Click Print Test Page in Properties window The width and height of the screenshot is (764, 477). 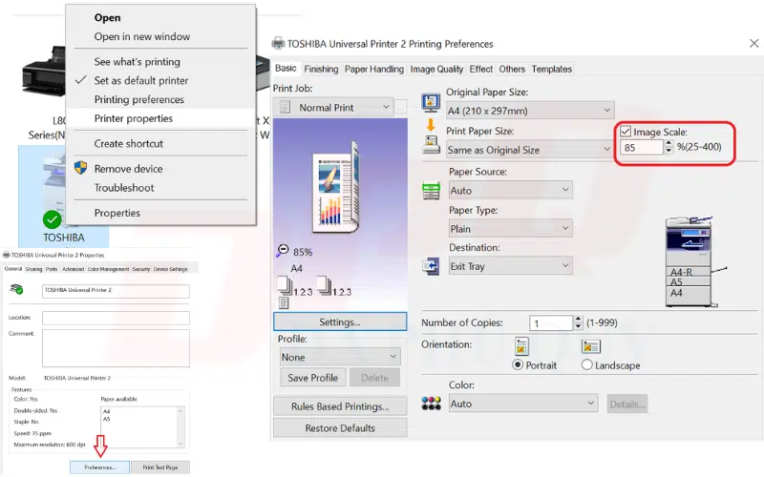click(160, 467)
